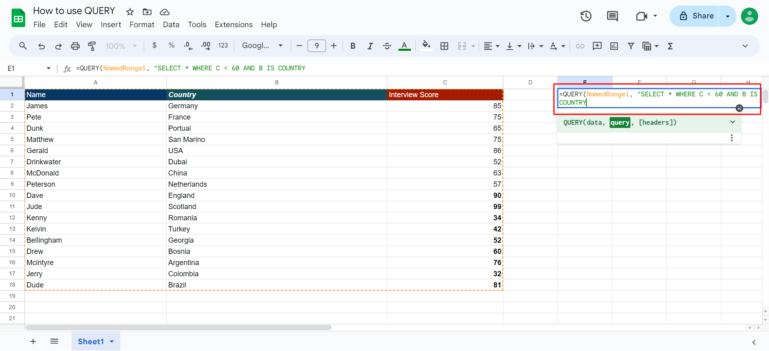The width and height of the screenshot is (769, 351).
Task: Star this document
Action: pos(130,12)
